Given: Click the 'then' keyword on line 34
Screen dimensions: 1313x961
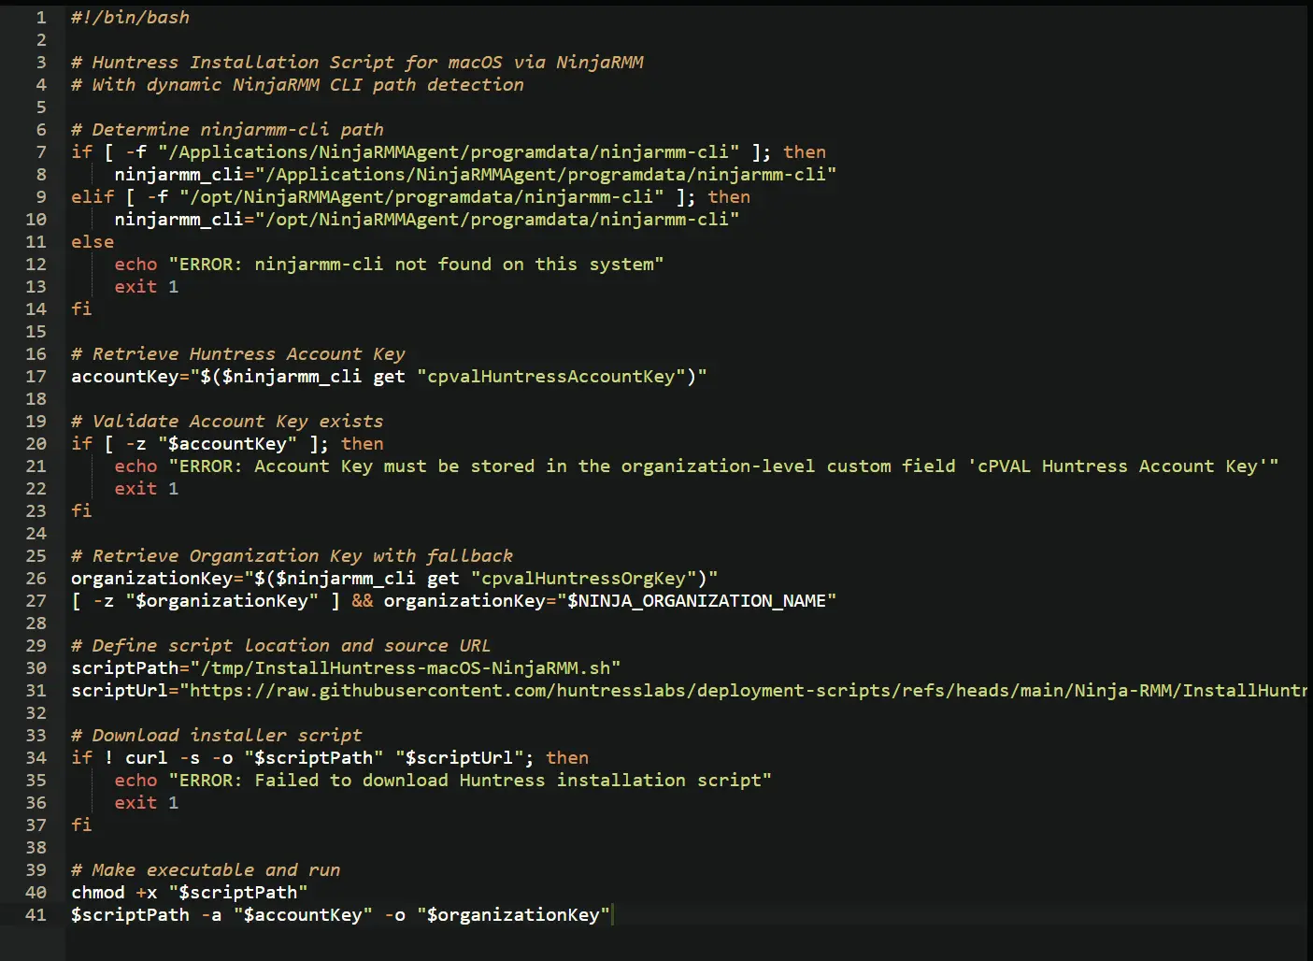Looking at the screenshot, I should click(567, 758).
